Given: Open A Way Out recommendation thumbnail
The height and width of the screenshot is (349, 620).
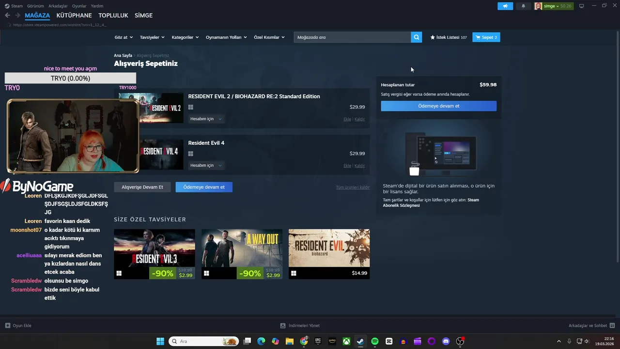Looking at the screenshot, I should point(242,254).
